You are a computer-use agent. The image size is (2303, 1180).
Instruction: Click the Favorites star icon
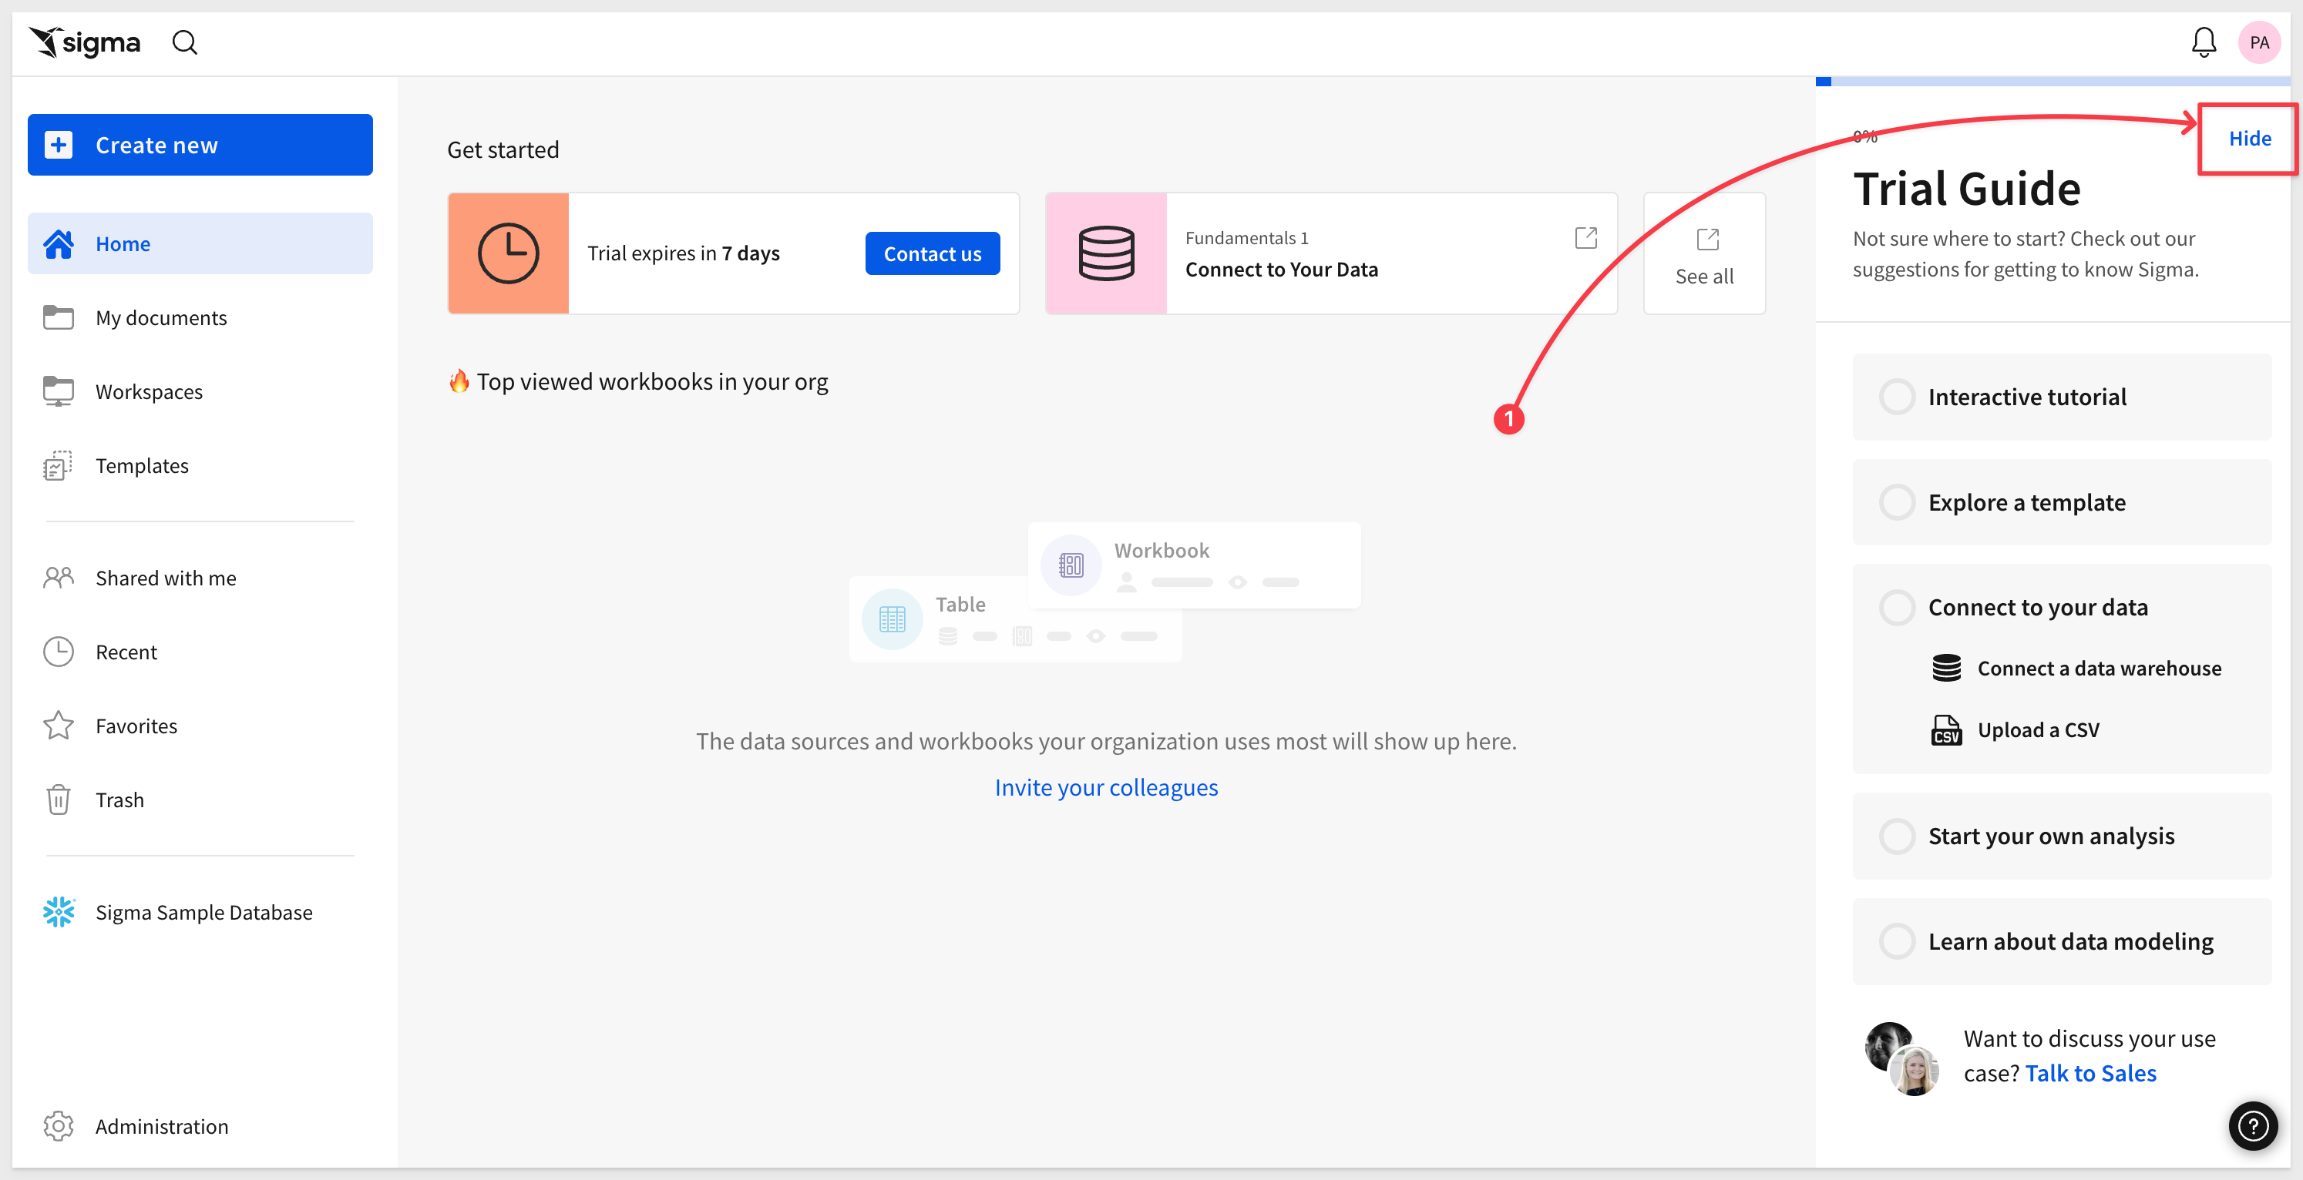click(x=59, y=726)
